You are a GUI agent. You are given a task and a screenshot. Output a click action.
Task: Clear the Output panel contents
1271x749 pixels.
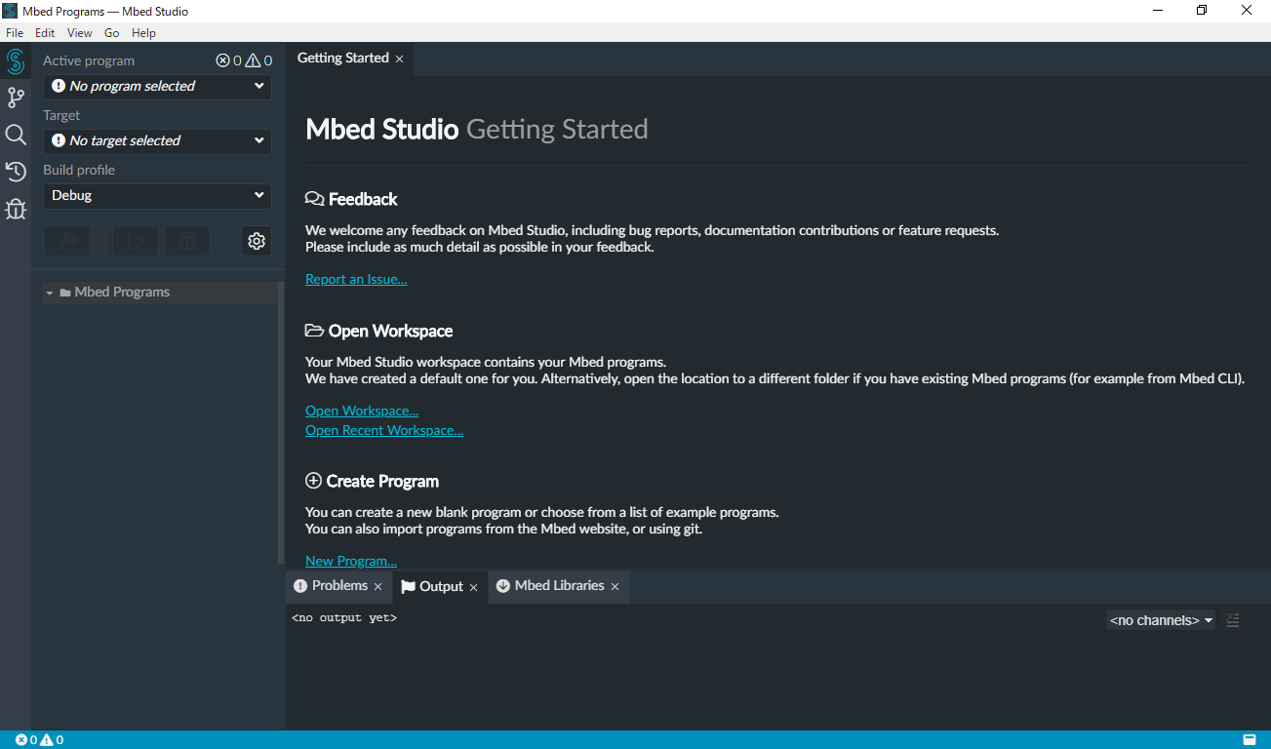click(x=1232, y=619)
